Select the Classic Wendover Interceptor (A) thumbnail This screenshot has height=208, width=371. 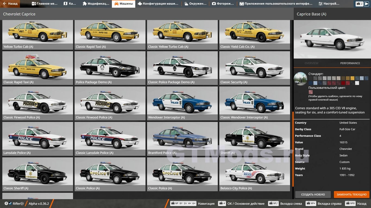255,103
